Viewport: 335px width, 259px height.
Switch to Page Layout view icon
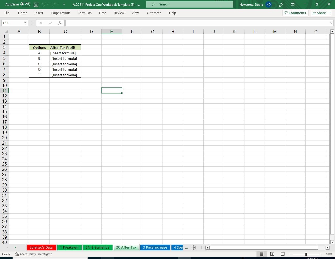[272, 254]
